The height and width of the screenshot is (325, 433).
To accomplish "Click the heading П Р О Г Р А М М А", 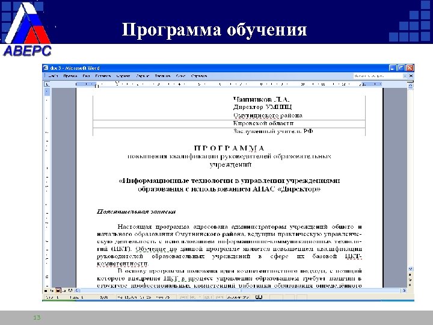I will (229, 148).
